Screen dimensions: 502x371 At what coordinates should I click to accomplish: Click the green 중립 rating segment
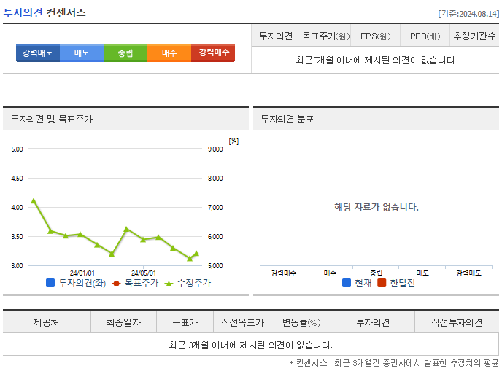pyautogui.click(x=125, y=52)
